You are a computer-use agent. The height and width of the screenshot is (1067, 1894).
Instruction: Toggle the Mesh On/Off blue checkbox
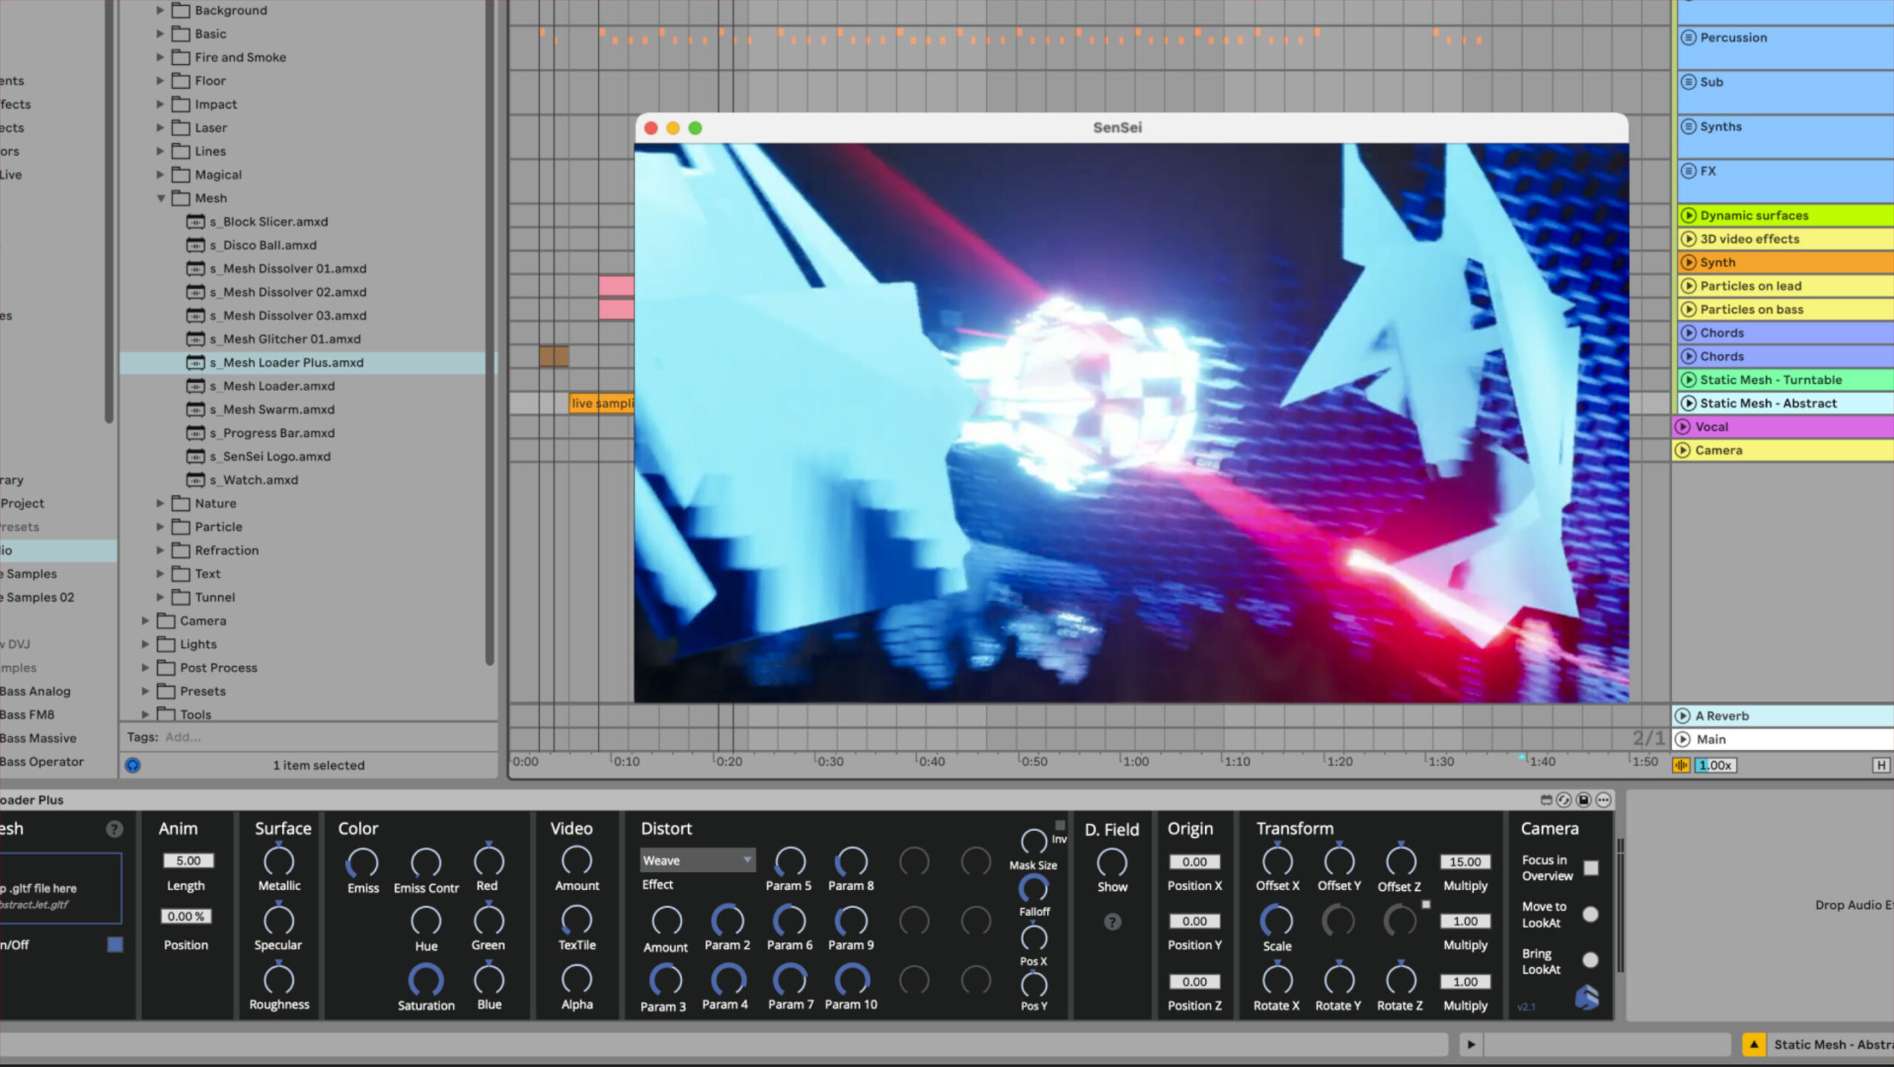coord(115,944)
